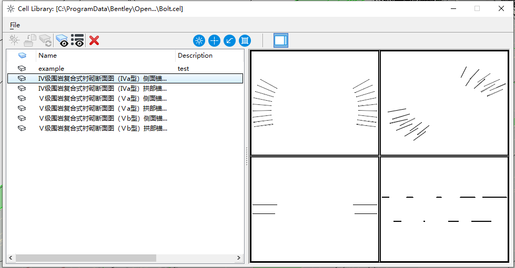Select the Va型 侧面锚 cell entry
The width and height of the screenshot is (515, 268).
pos(103,98)
